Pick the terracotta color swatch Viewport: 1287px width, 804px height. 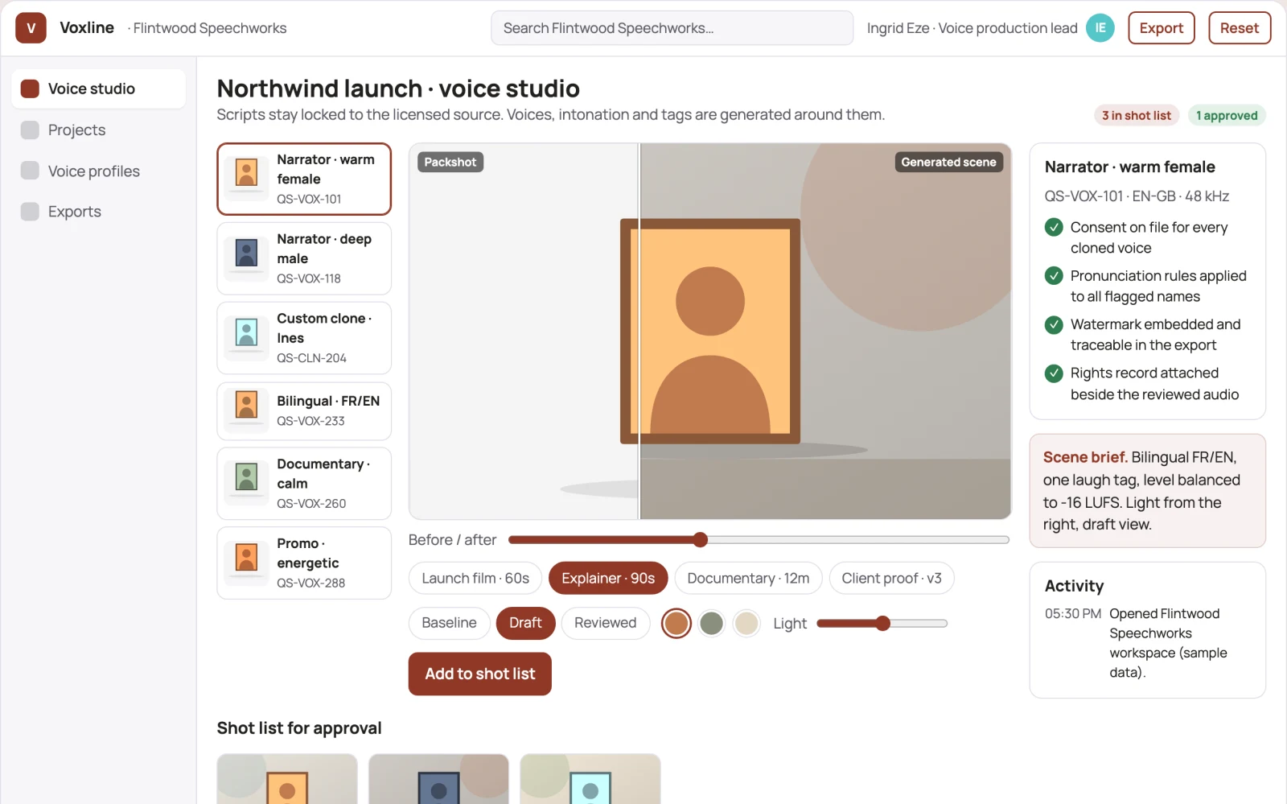(676, 623)
